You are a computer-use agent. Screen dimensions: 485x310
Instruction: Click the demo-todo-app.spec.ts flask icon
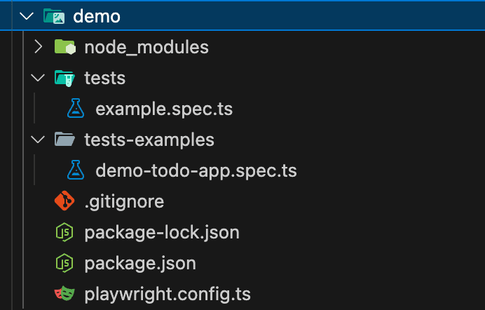coord(76,170)
